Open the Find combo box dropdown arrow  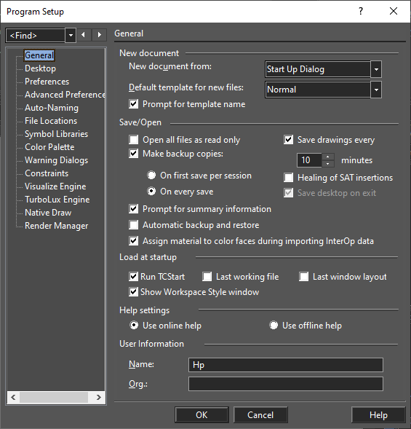(71, 35)
